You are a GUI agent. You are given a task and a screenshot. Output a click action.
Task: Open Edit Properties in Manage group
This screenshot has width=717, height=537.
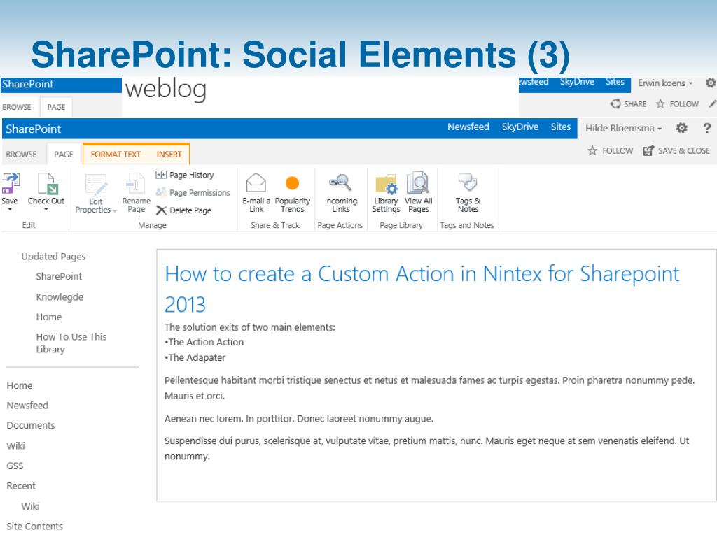click(x=96, y=194)
